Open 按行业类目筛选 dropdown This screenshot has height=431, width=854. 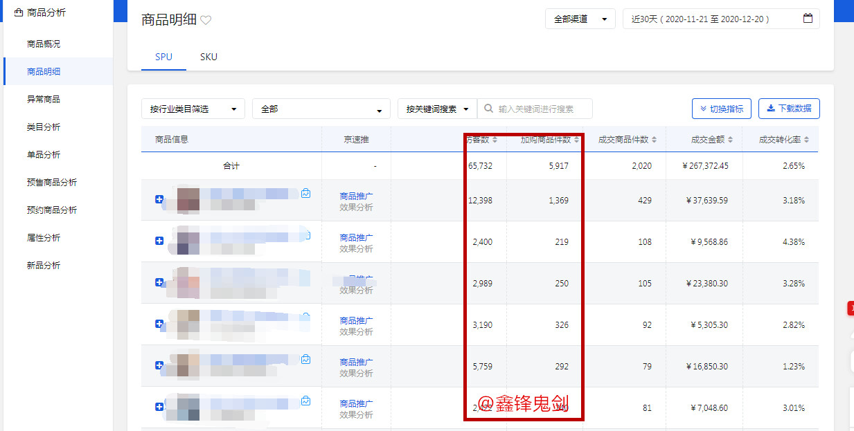coord(193,109)
